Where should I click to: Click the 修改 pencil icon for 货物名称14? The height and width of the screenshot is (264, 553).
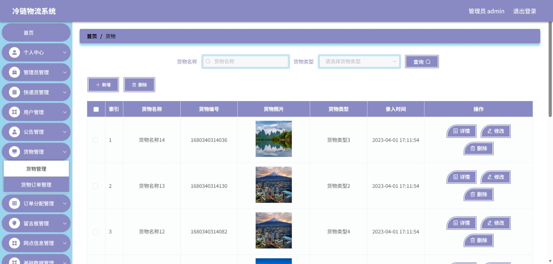tap(490, 131)
